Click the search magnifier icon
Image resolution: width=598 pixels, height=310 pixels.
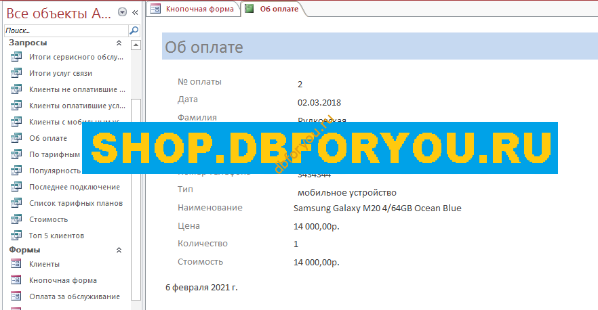point(134,30)
